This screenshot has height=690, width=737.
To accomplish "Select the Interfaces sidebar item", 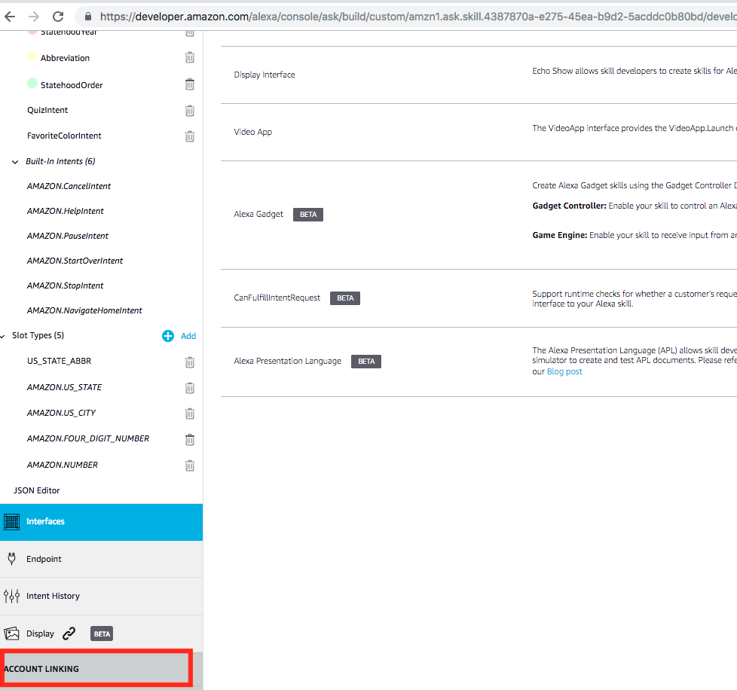I will coord(45,521).
